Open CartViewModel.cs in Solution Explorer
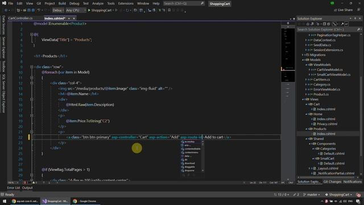Screen dimensions: 364x205 (x=329, y=69)
